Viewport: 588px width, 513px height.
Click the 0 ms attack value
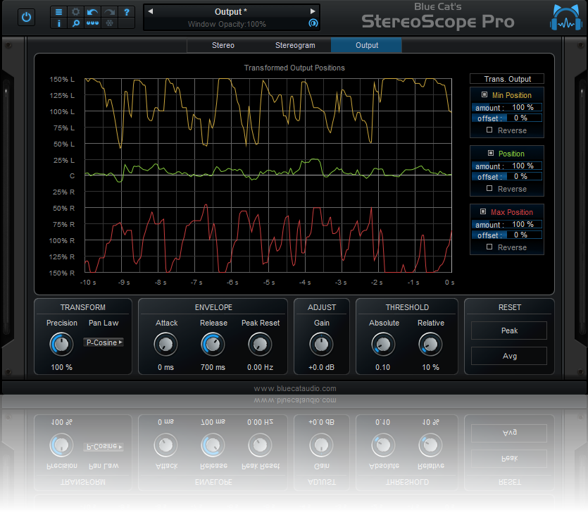pos(165,367)
